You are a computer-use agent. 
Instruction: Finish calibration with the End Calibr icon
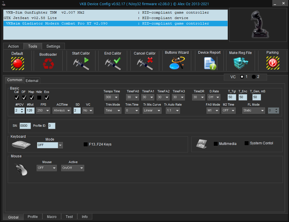coord(113,64)
